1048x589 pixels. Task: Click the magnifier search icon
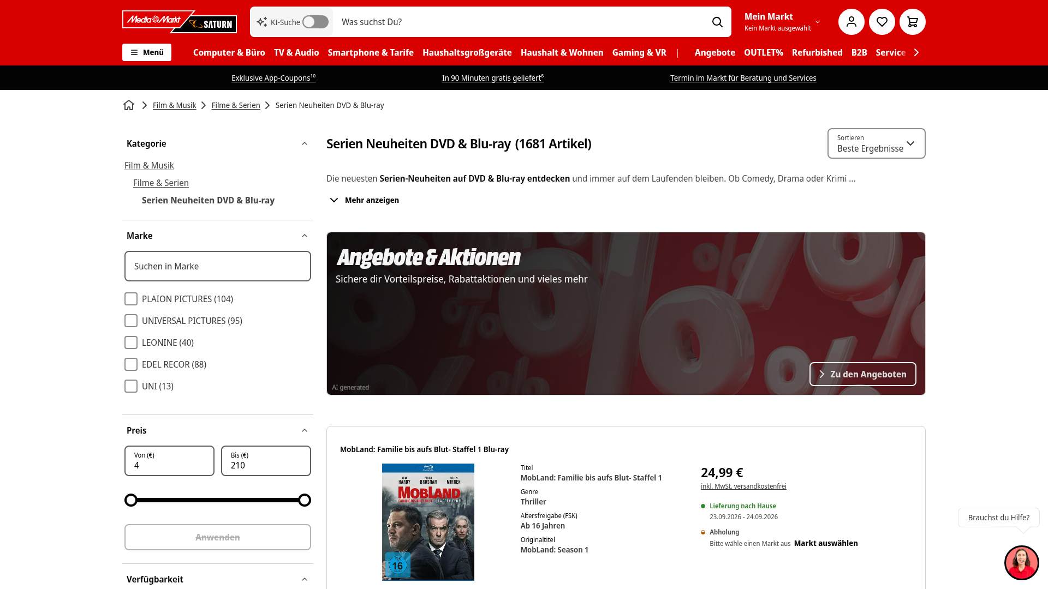click(x=717, y=22)
